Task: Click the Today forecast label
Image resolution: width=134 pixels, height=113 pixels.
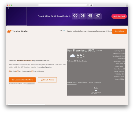Action: [96, 88]
